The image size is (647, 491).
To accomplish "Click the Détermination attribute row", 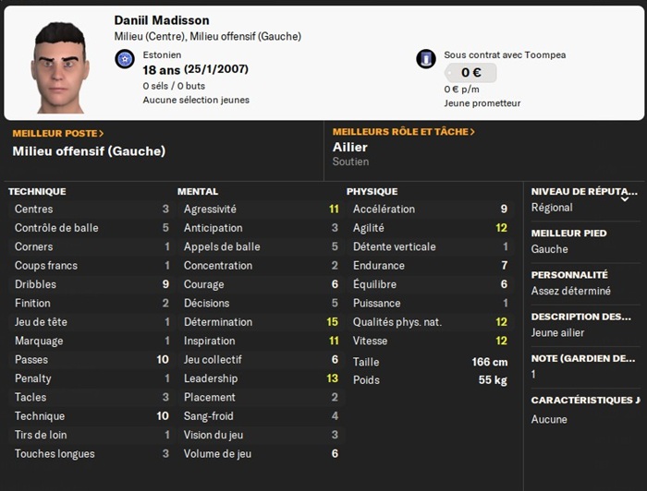I will point(261,322).
